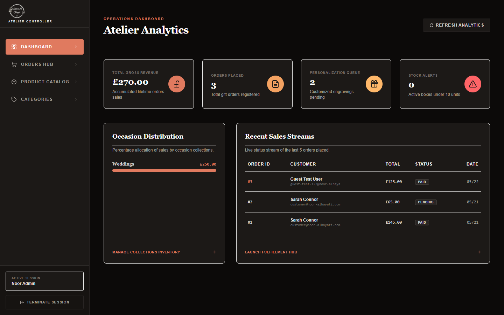Click the PAID badge for order #3
The width and height of the screenshot is (504, 315).
pyautogui.click(x=422, y=182)
